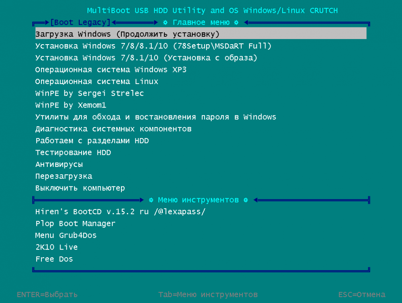Launch 'WinPE by Xemom1'
The image size is (402, 303).
(70, 105)
